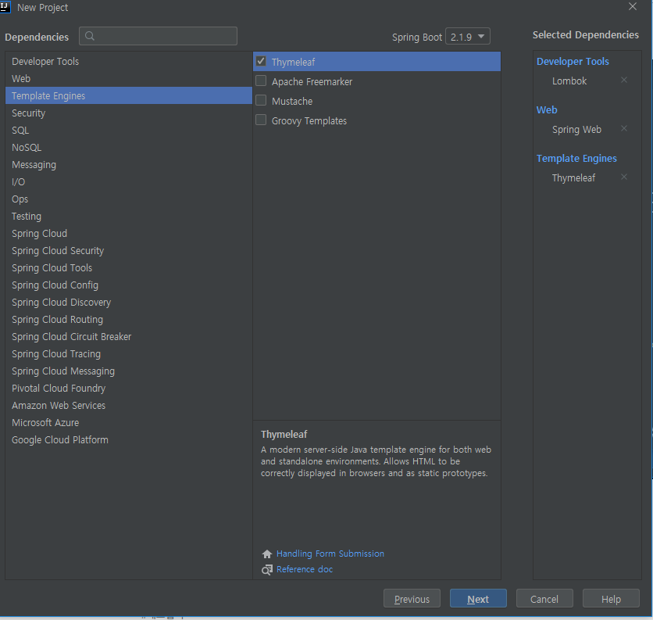Choose the SQL category
The width and height of the screenshot is (653, 620).
tap(129, 130)
